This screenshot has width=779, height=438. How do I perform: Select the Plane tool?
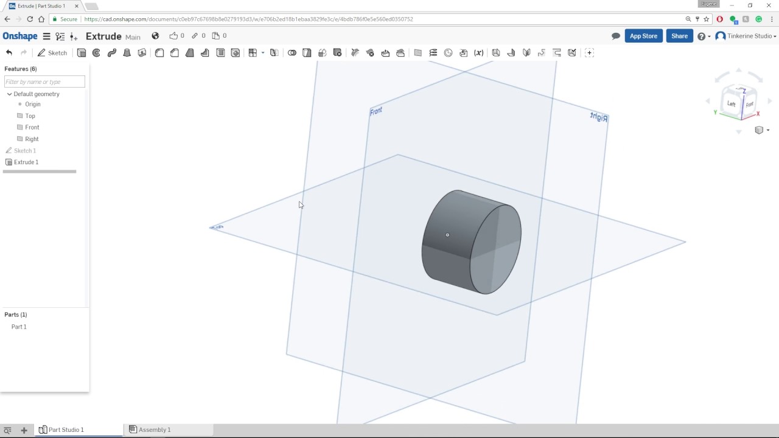point(418,53)
